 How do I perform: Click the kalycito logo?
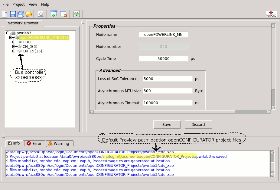[x=271, y=14]
